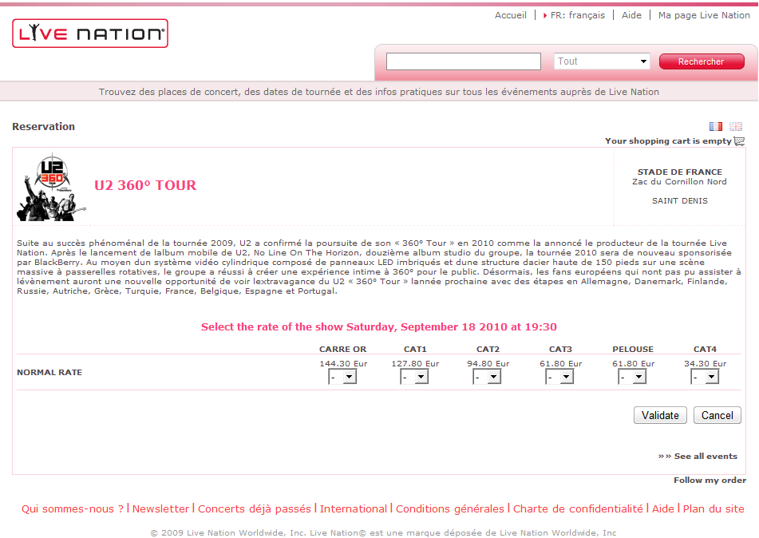Open the shopping cart icon
The width and height of the screenshot is (759, 538).
point(739,141)
